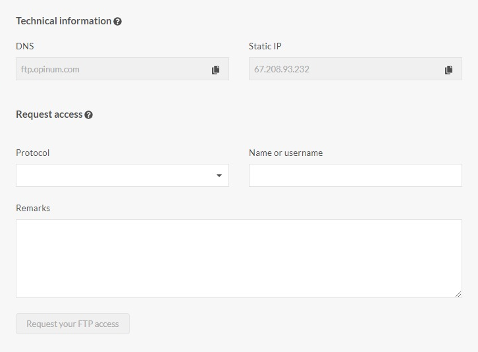The height and width of the screenshot is (352, 478).
Task: Click inside the Remarks text area
Action: (238, 258)
